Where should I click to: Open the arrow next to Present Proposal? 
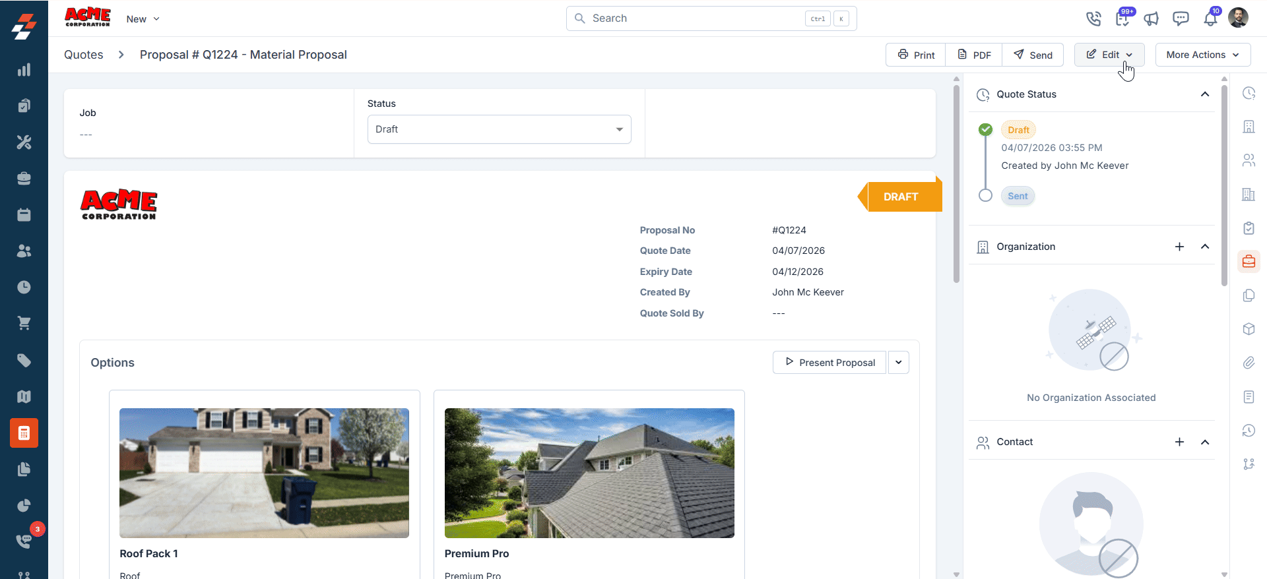point(898,362)
